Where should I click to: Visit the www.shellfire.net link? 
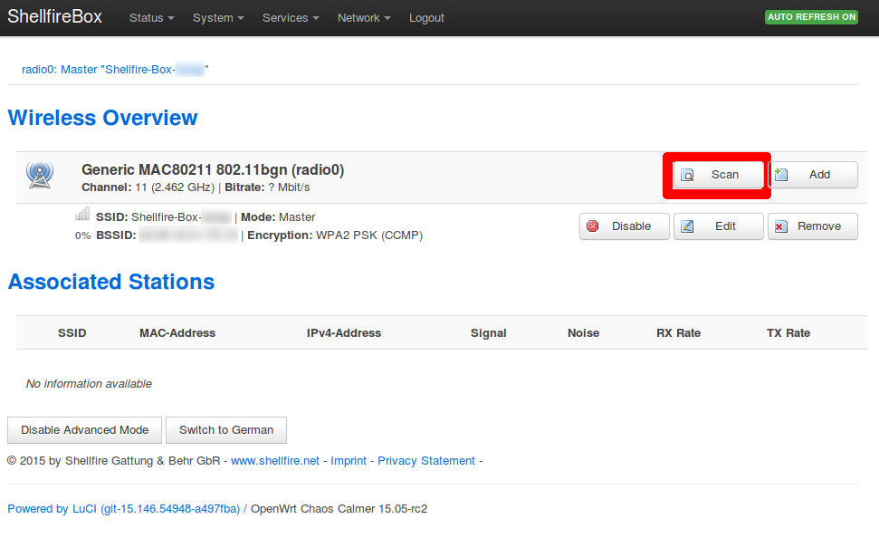click(x=275, y=461)
